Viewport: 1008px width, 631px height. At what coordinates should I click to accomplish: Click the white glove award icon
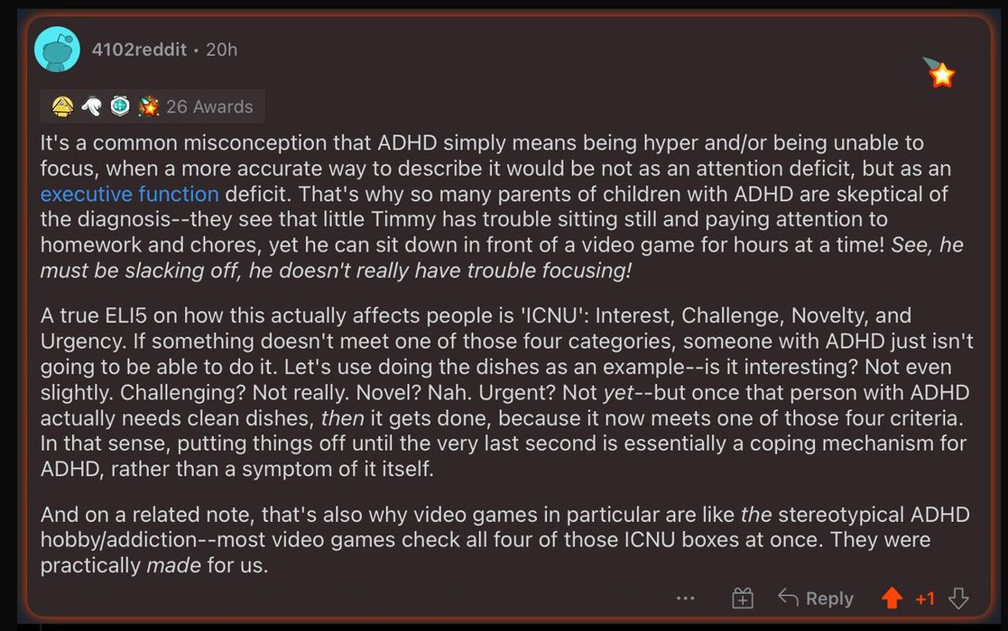point(91,106)
